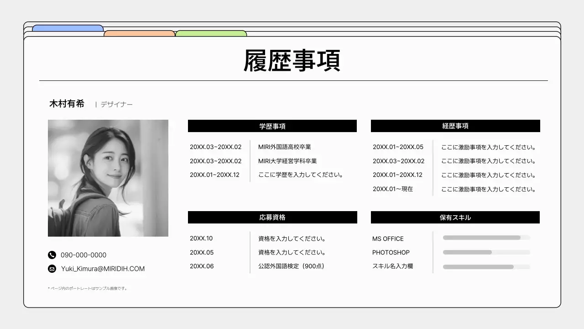Click the phone icon beside 090-000-0000
This screenshot has height=329, width=584.
coord(52,255)
